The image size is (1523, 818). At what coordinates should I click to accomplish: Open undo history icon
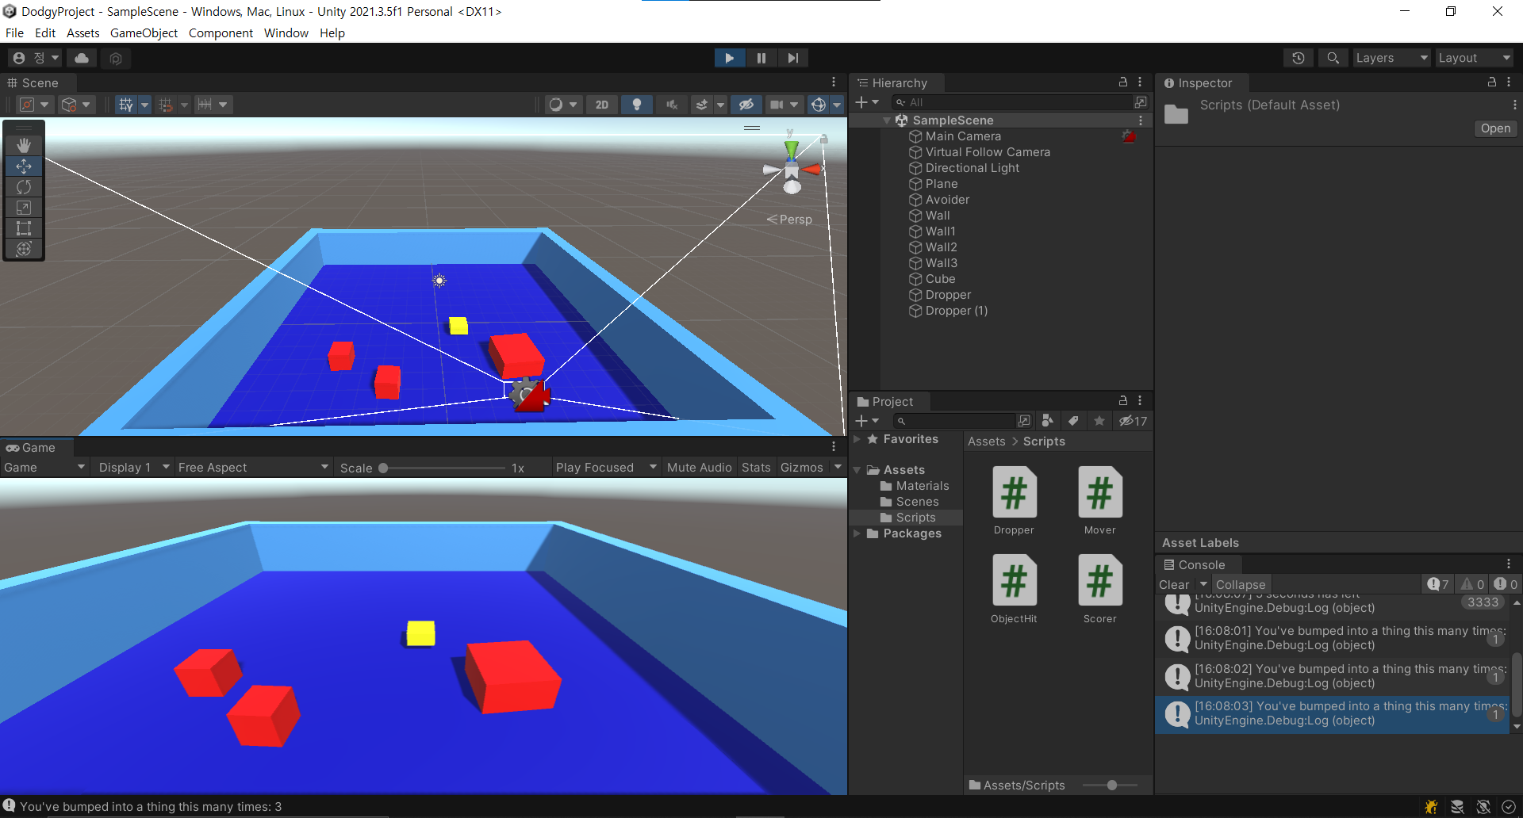tap(1299, 58)
